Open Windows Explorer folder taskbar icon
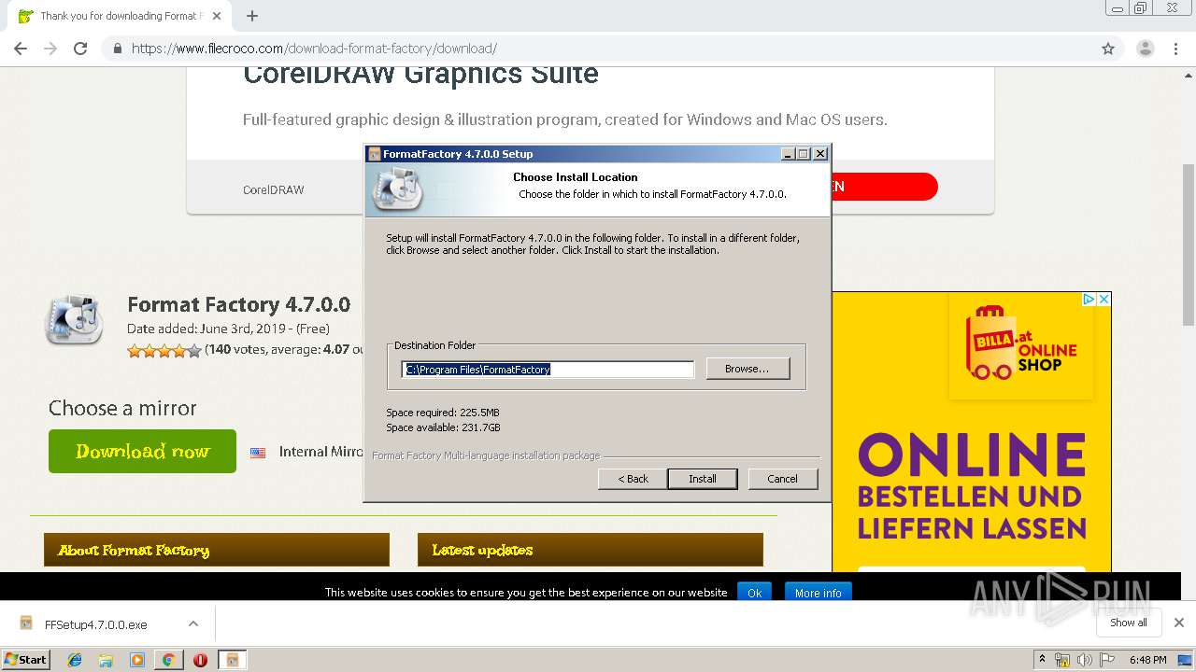Image resolution: width=1196 pixels, height=672 pixels. click(x=106, y=660)
